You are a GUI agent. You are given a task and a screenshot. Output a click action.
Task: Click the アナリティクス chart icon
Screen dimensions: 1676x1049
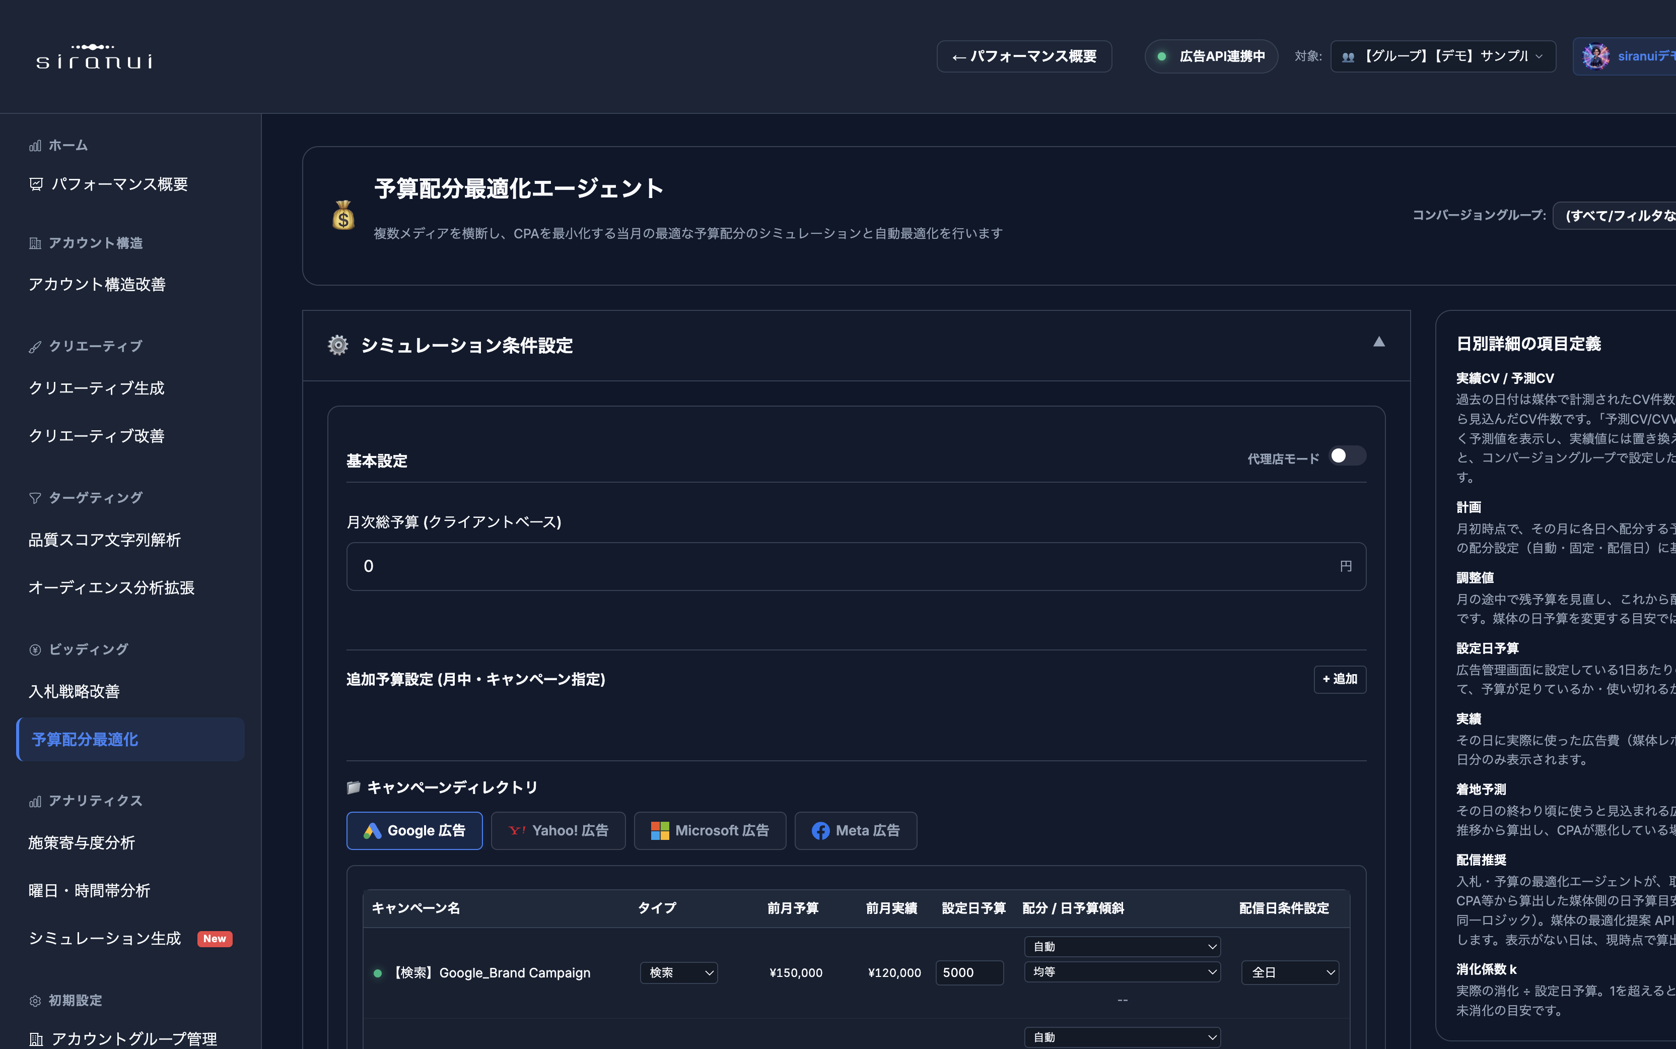(x=35, y=801)
